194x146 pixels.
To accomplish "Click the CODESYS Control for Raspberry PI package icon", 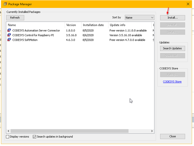I will [9, 35].
